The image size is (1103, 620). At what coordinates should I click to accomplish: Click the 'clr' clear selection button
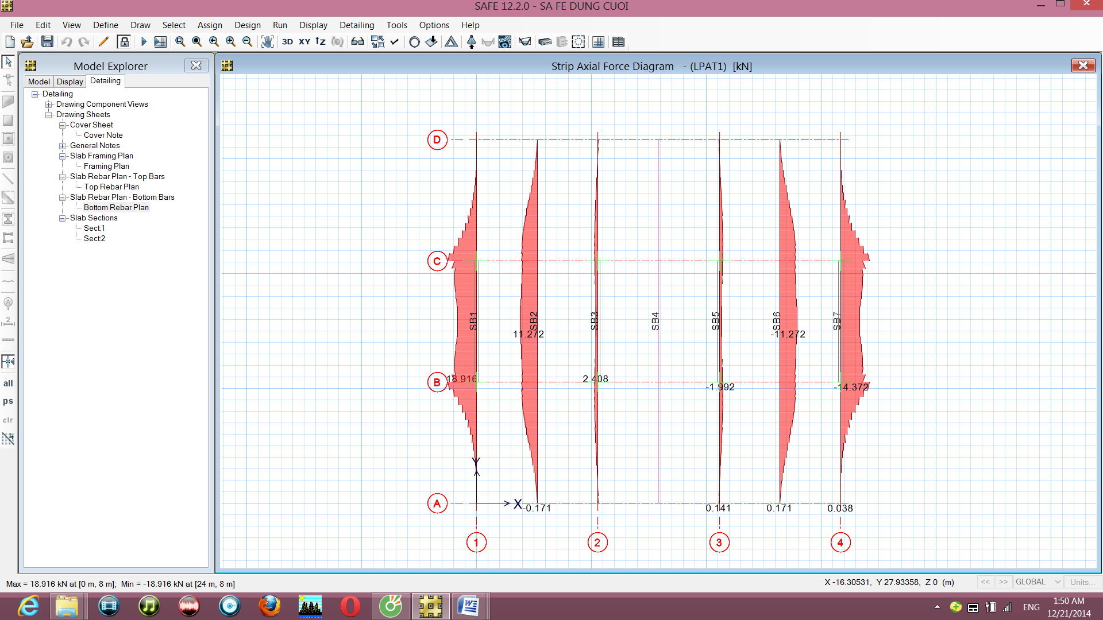pyautogui.click(x=8, y=420)
